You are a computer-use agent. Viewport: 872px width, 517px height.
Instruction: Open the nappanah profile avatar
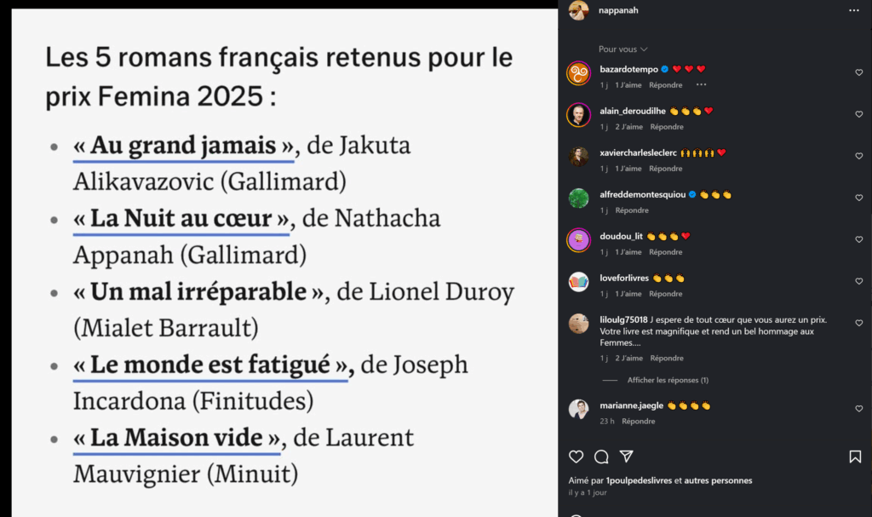coord(578,10)
